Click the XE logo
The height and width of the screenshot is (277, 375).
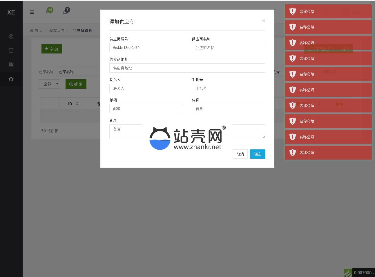(x=11, y=12)
